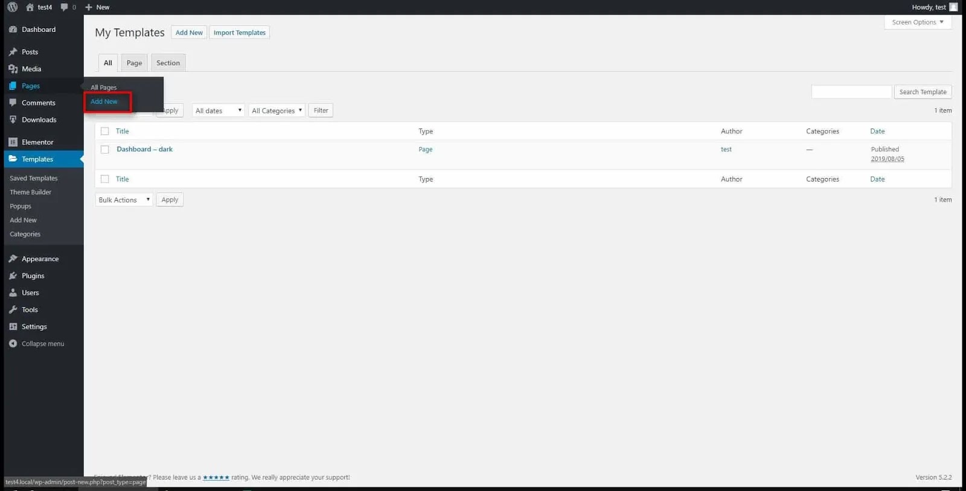Screen dimensions: 966x491
Task: Open Categories under Templates submenu
Action: point(25,234)
